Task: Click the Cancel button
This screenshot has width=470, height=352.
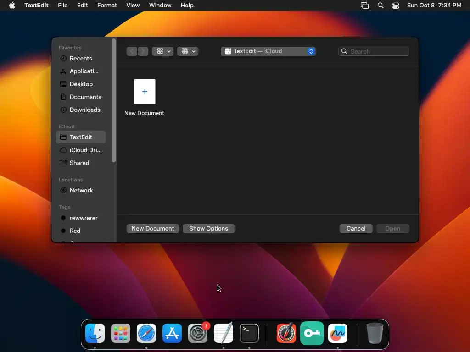Action: coord(356,228)
